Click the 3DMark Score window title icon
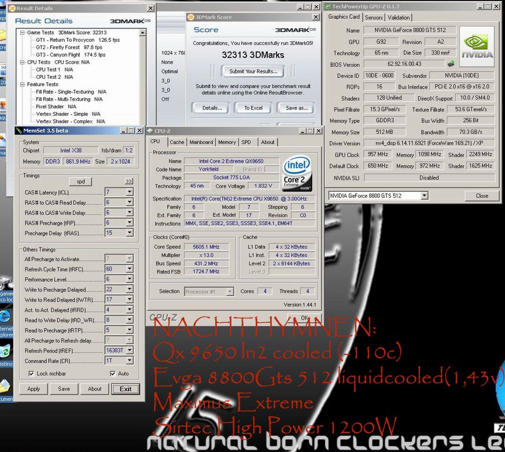This screenshot has height=452, width=505. point(191,17)
